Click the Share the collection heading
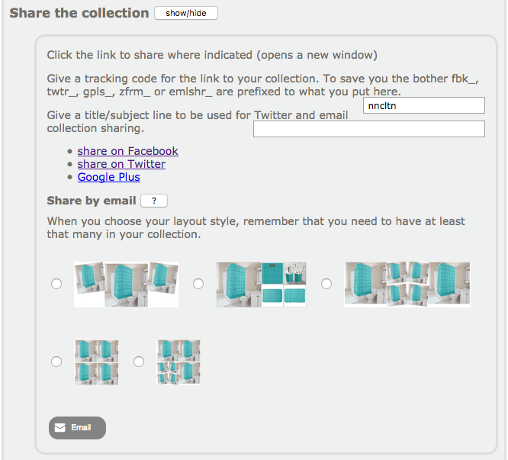 click(x=79, y=13)
